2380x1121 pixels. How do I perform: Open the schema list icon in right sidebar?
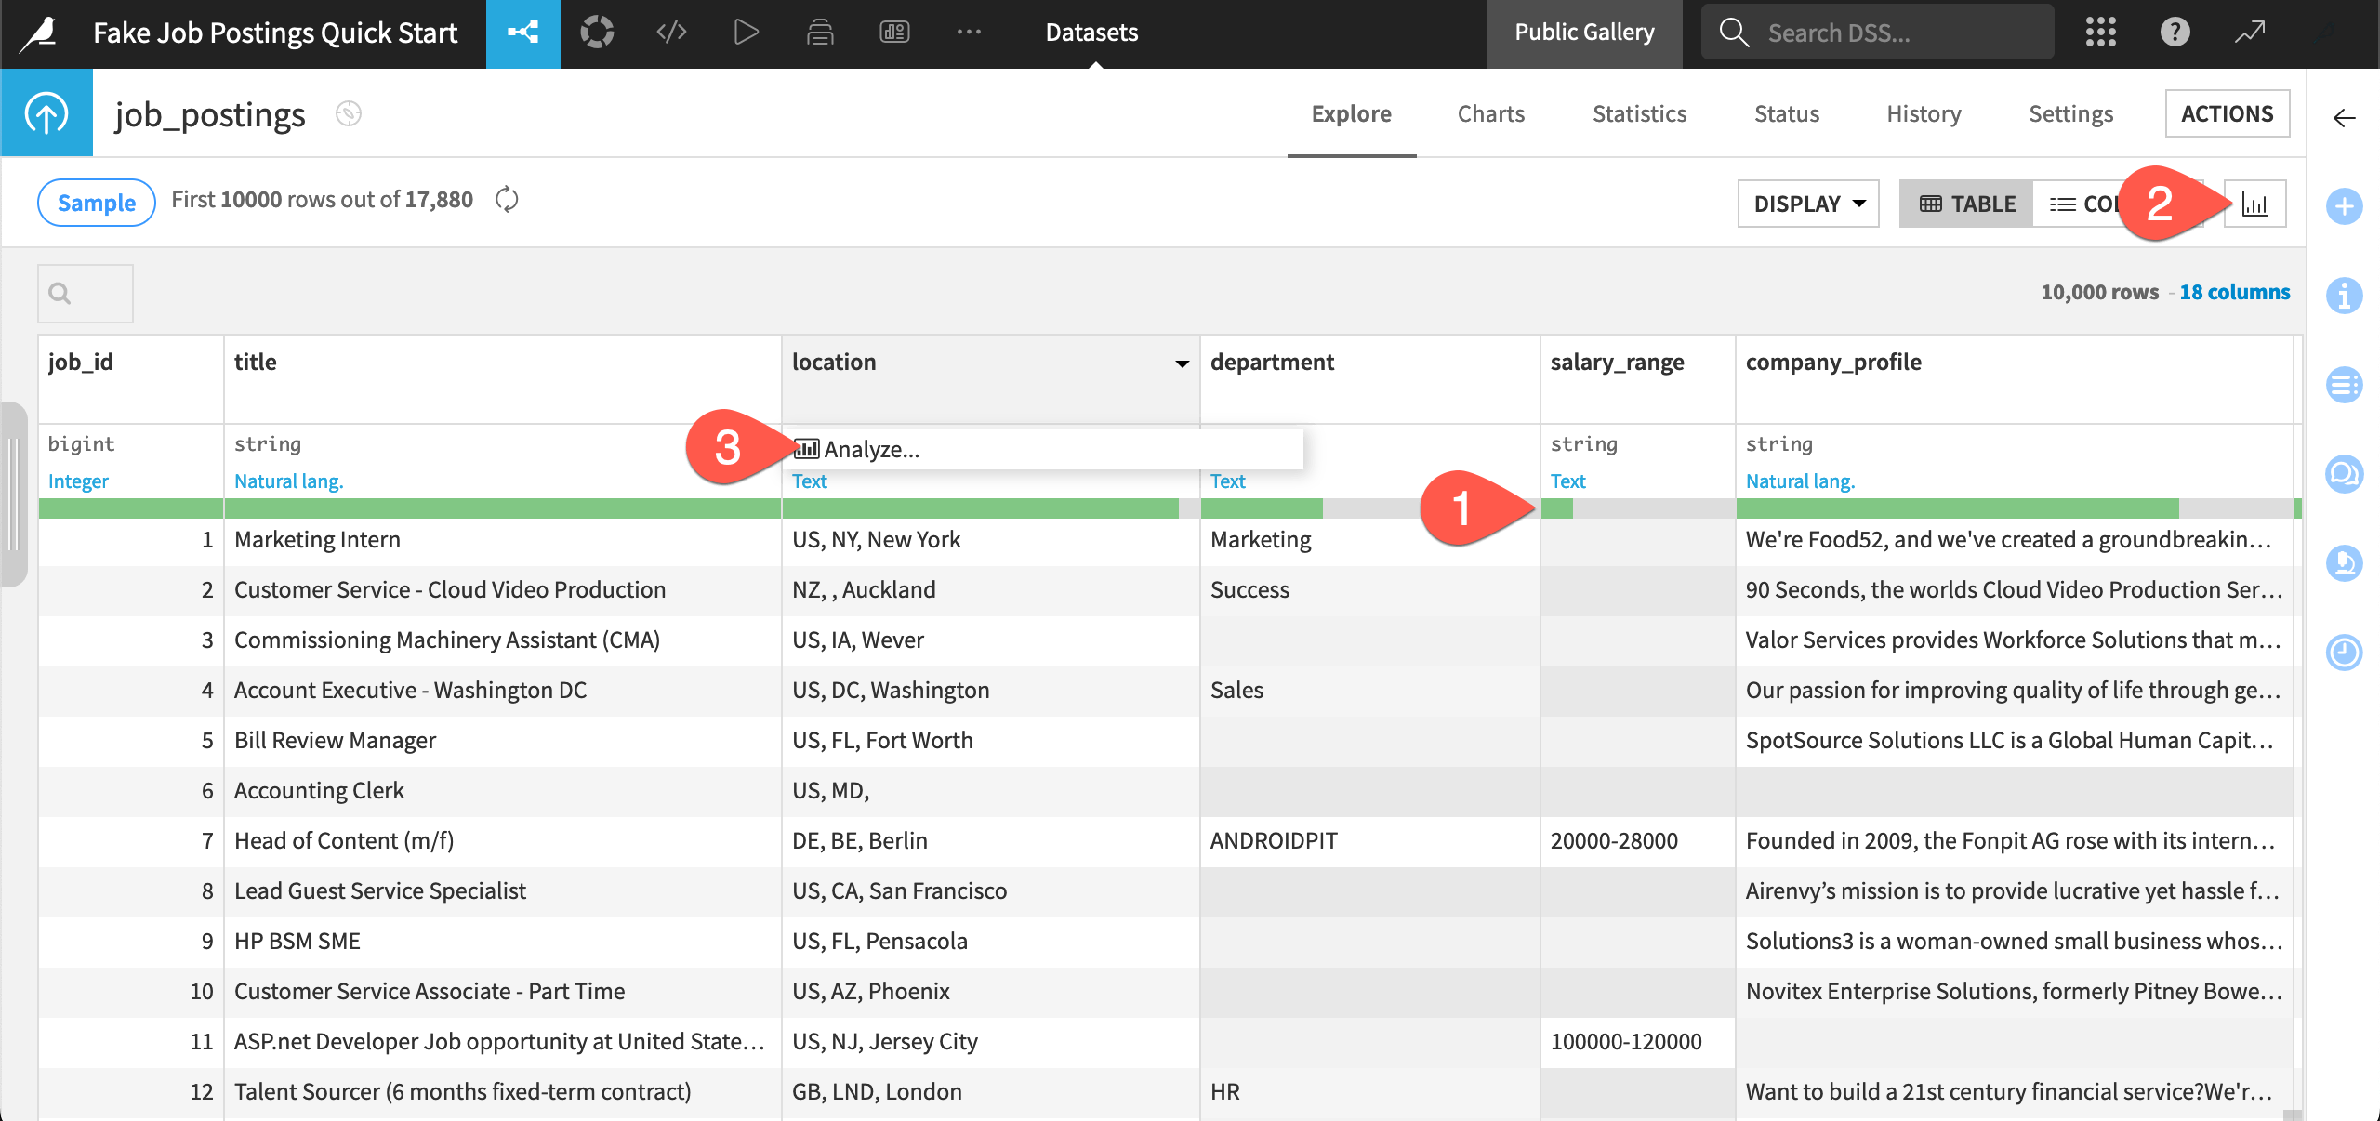click(x=2344, y=385)
